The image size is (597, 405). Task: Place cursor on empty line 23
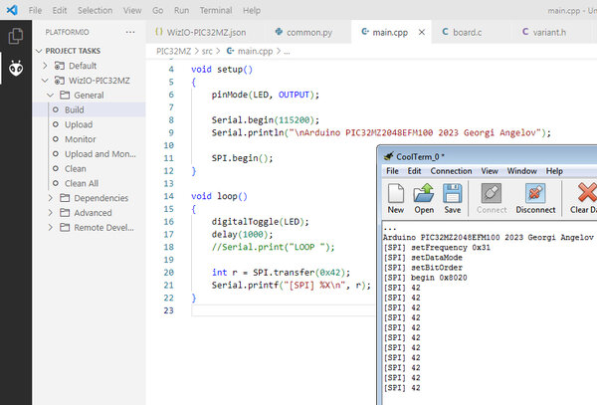click(x=283, y=310)
